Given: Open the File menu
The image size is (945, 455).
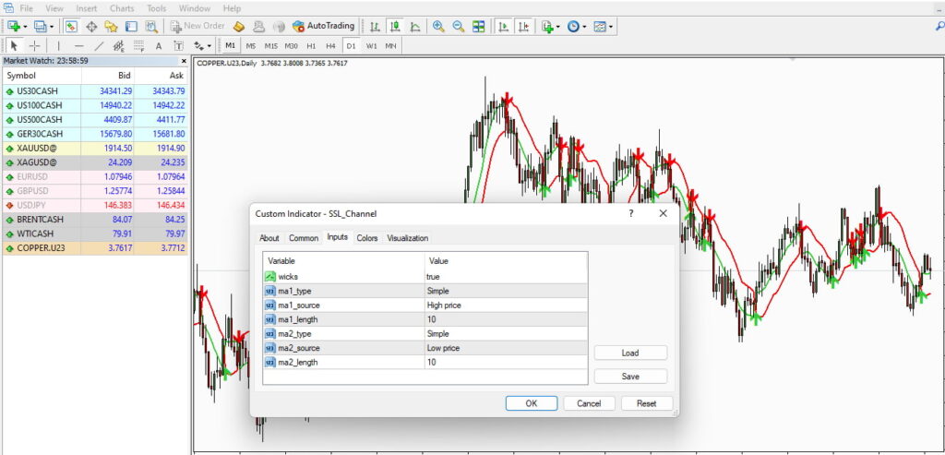Looking at the screenshot, I should click(x=27, y=8).
